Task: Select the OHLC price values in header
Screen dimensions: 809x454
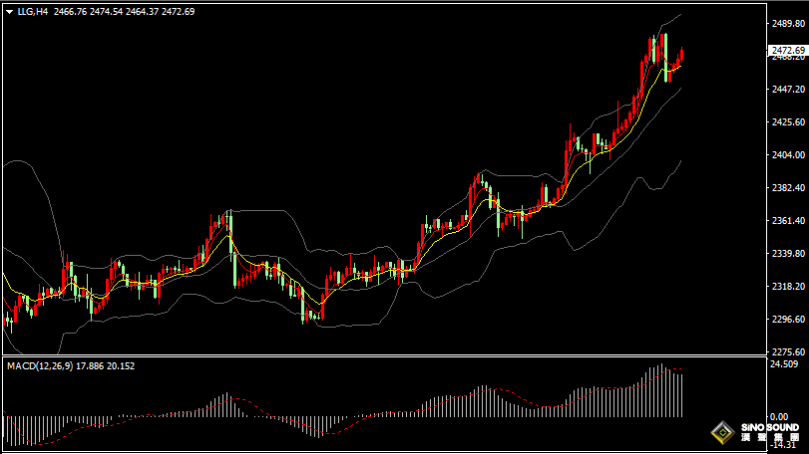Action: 125,11
